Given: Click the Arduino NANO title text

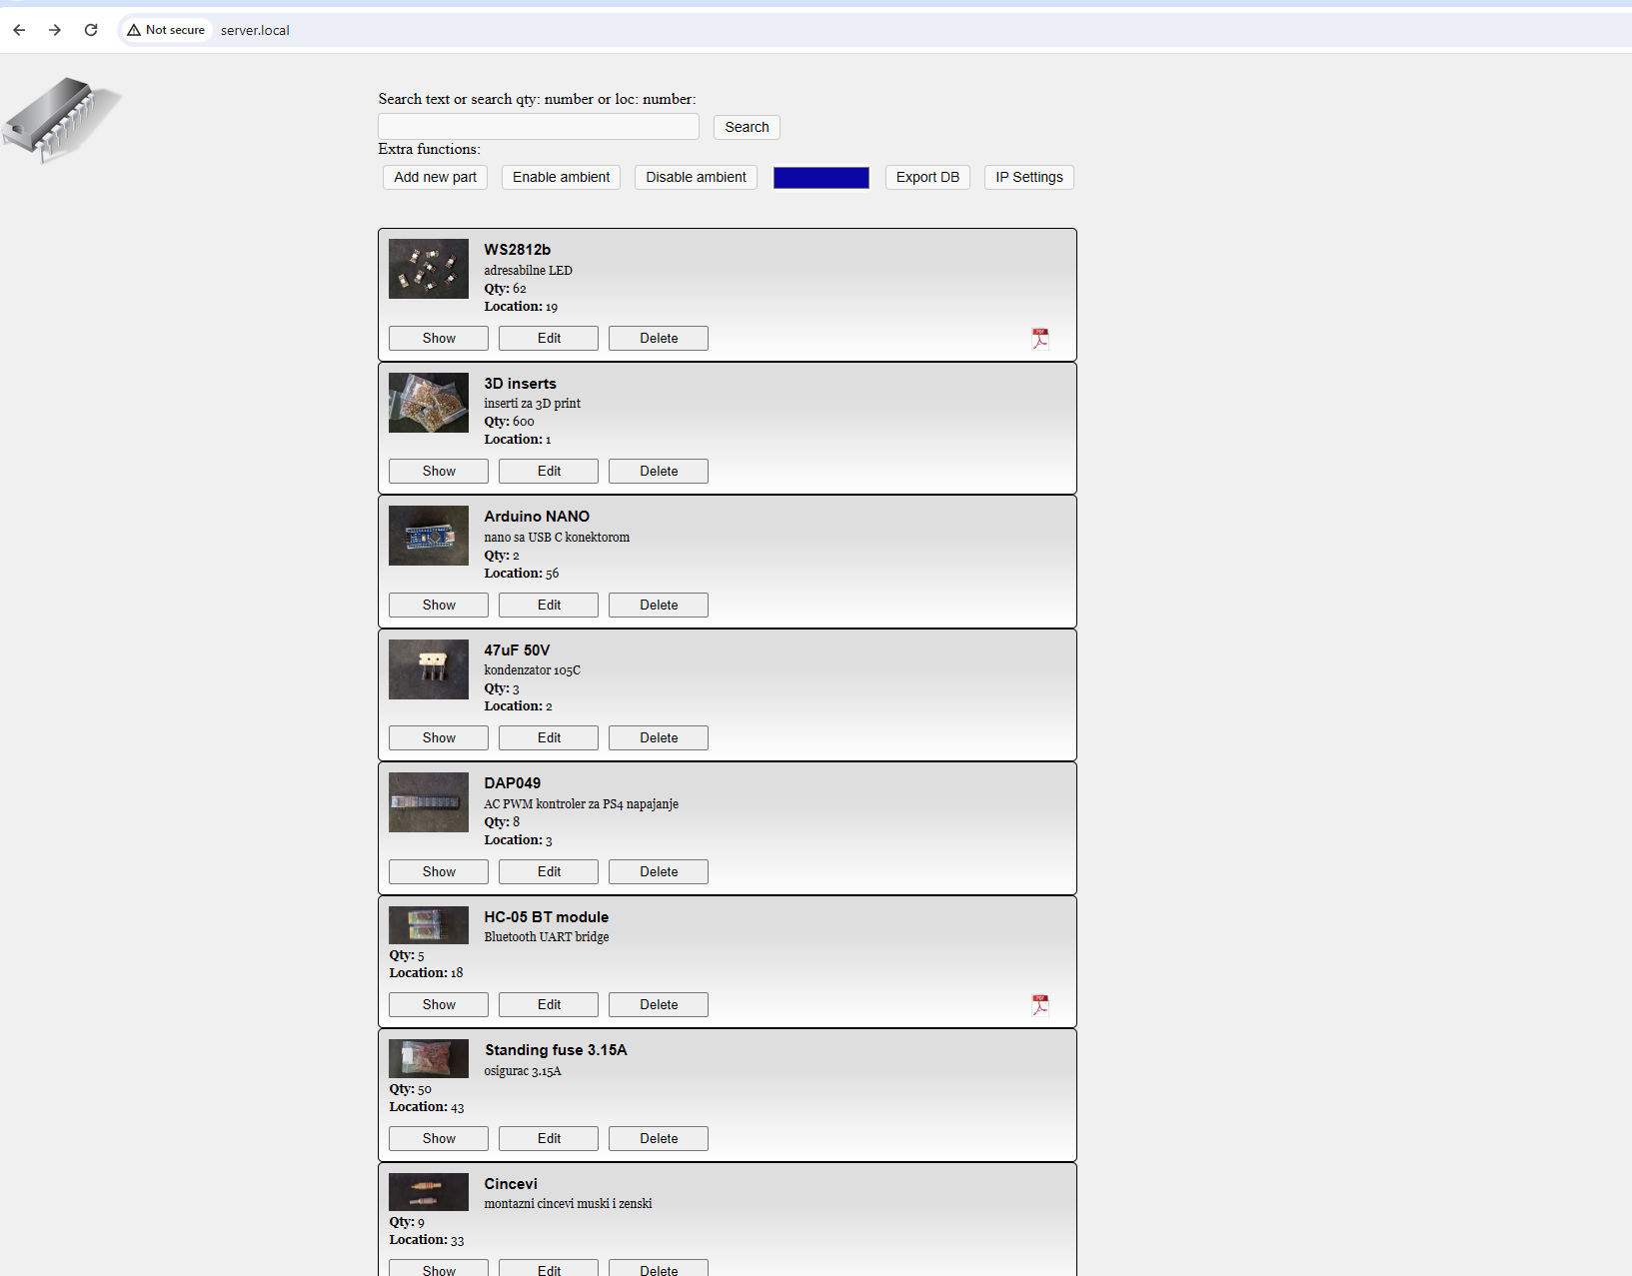Looking at the screenshot, I should click(537, 517).
